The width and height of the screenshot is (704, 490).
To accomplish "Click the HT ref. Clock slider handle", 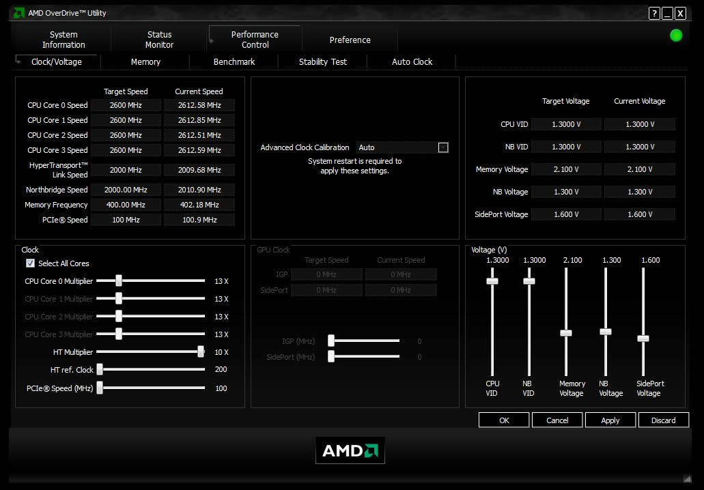I will (x=100, y=370).
